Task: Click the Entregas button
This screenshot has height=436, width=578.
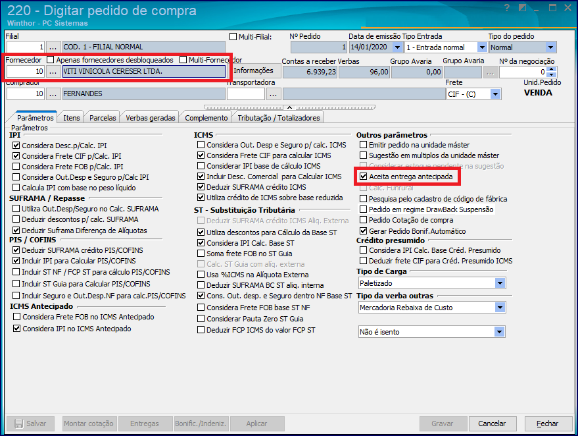Action: click(145, 423)
